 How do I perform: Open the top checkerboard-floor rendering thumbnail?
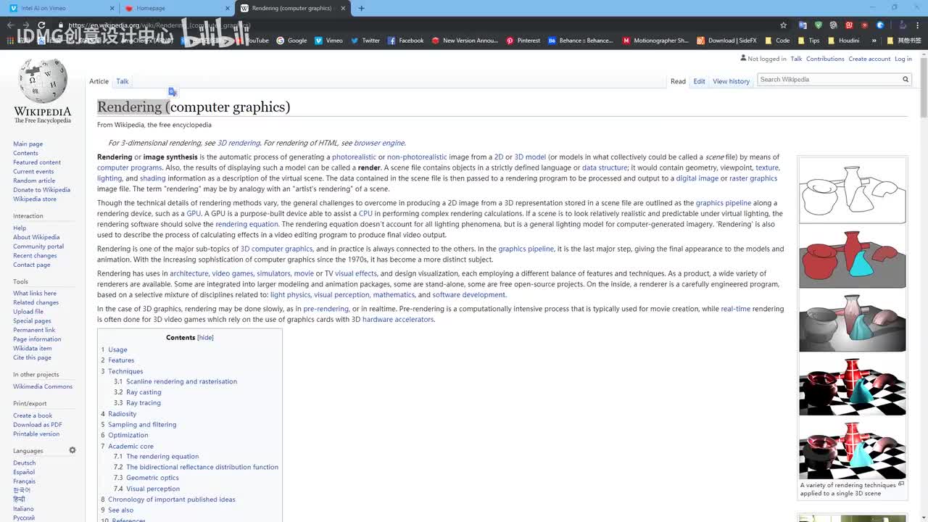[x=853, y=386]
